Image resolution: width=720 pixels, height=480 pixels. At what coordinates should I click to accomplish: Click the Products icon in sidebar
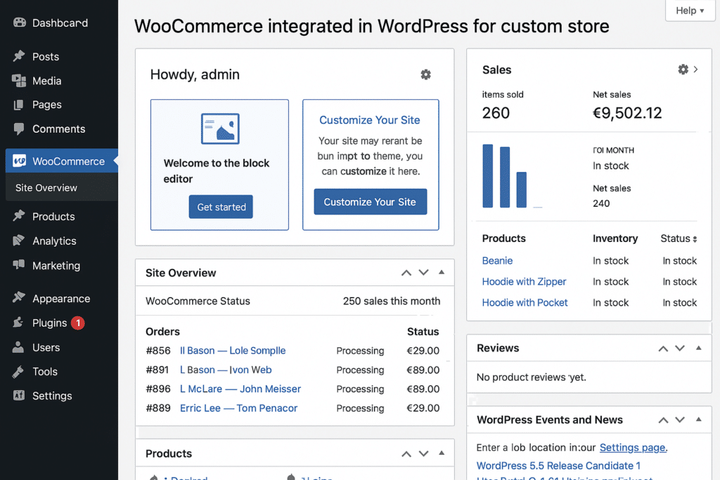coord(19,216)
